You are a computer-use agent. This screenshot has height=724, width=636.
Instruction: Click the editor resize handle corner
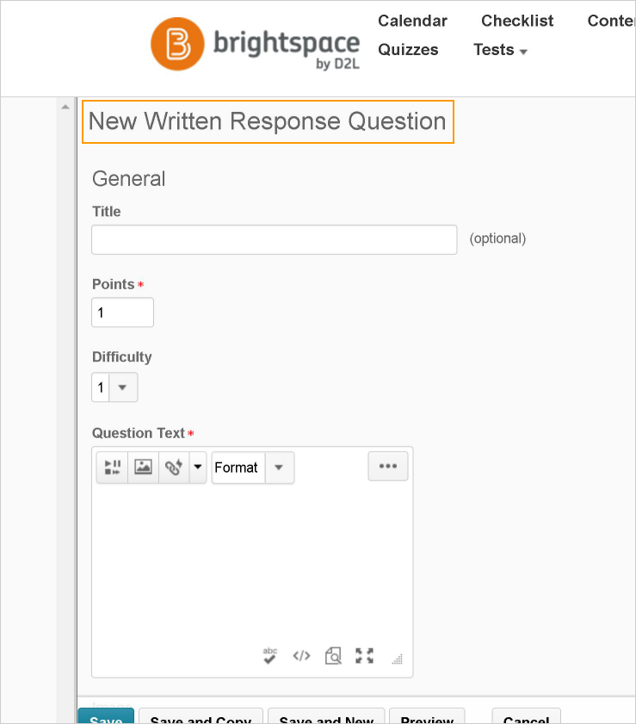(x=397, y=659)
